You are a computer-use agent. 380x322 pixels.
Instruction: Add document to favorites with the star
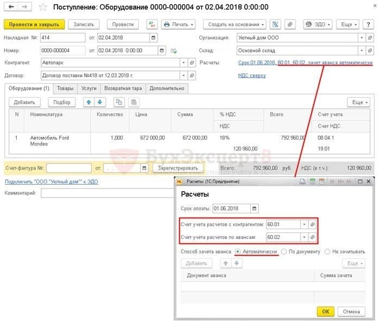[x=43, y=7]
